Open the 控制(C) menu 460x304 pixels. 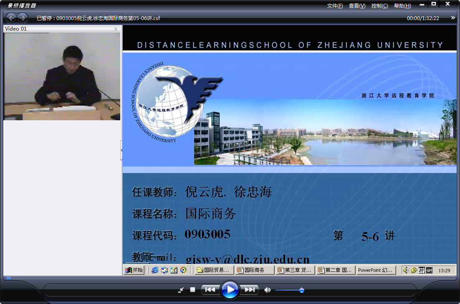379,6
